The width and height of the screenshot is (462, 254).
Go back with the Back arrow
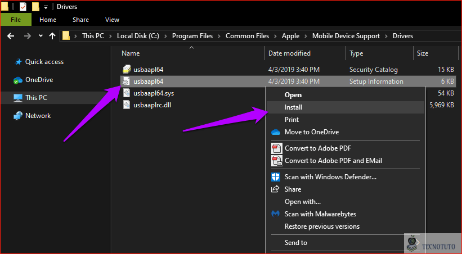coord(11,36)
